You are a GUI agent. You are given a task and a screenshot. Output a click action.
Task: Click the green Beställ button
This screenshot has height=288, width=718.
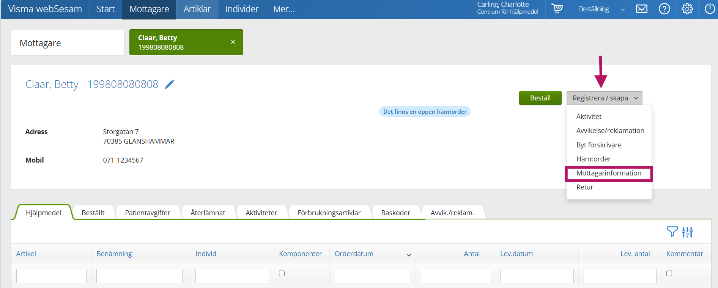pyautogui.click(x=540, y=98)
